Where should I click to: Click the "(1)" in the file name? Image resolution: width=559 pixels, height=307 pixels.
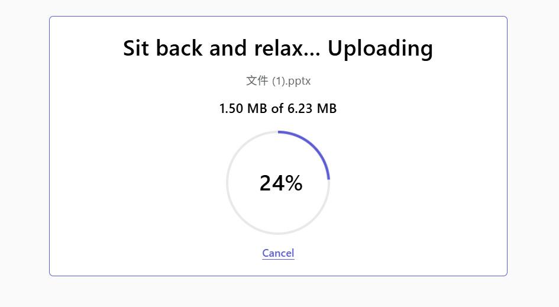(x=279, y=81)
